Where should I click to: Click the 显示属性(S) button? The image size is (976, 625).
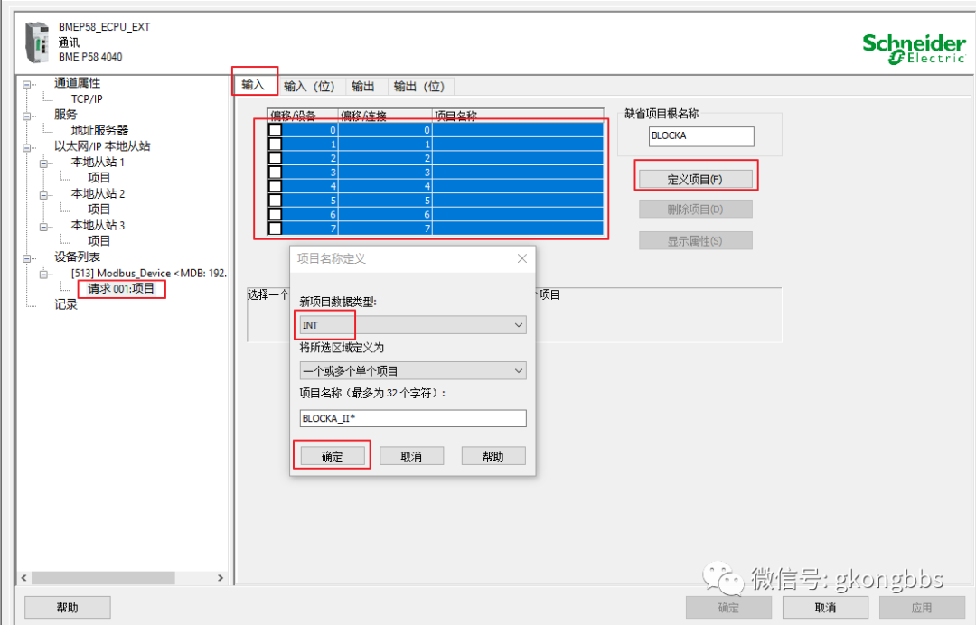click(695, 240)
